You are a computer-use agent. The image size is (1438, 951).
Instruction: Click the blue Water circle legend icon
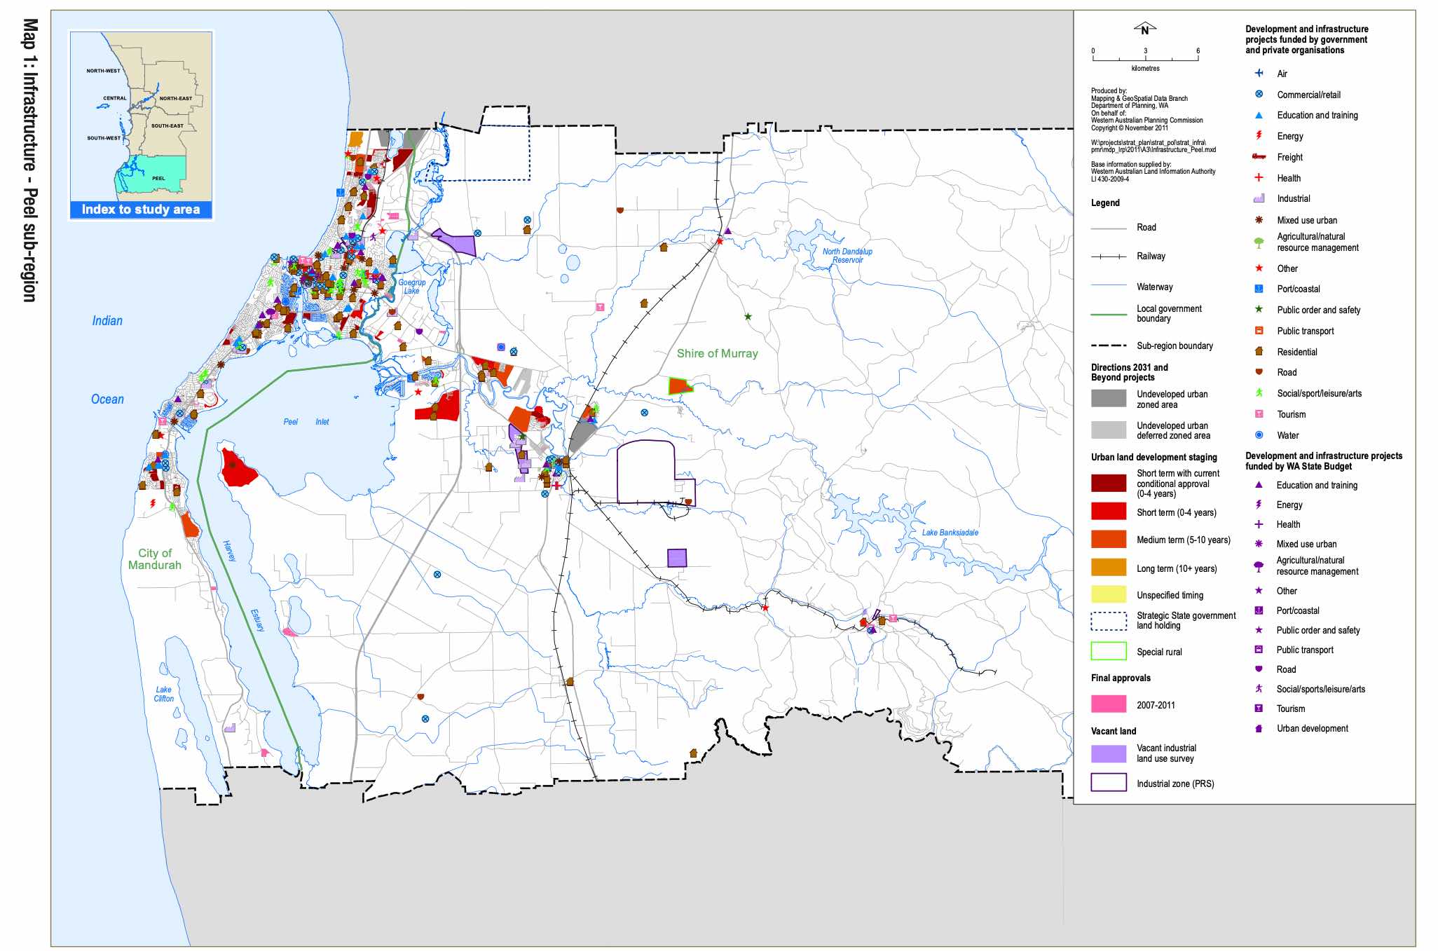click(1259, 435)
